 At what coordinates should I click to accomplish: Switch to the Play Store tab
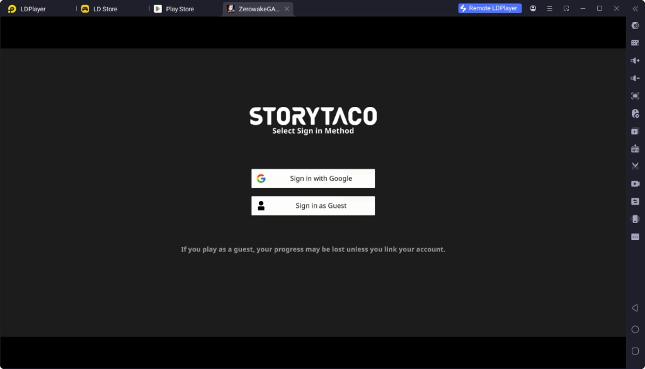click(179, 9)
